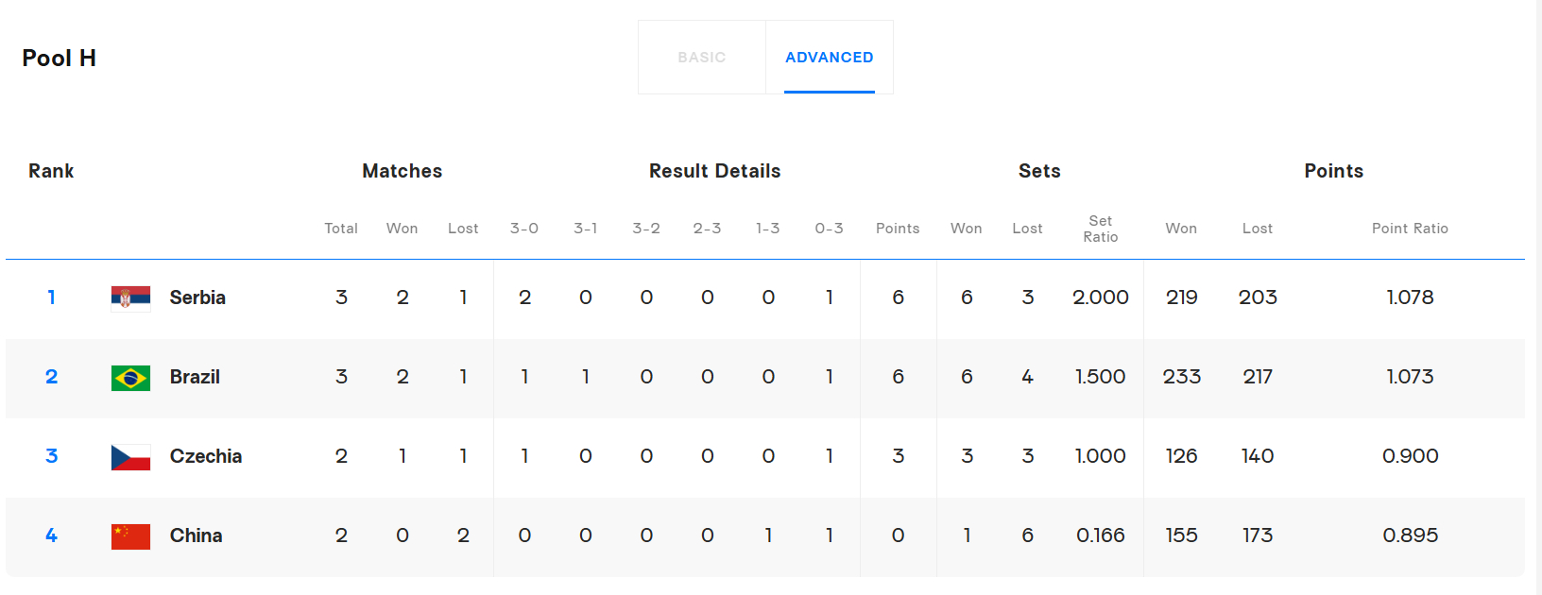
Task: Click the Rank column header
Action: coord(51,171)
